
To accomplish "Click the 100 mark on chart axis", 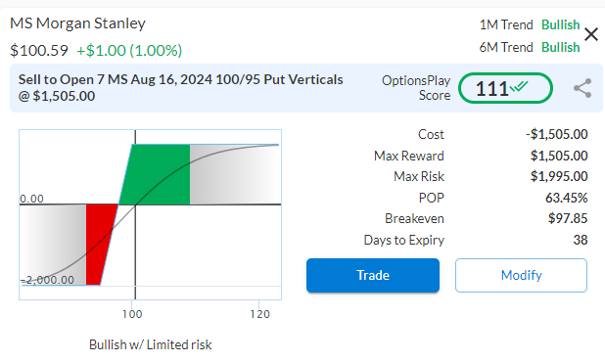I will [132, 314].
